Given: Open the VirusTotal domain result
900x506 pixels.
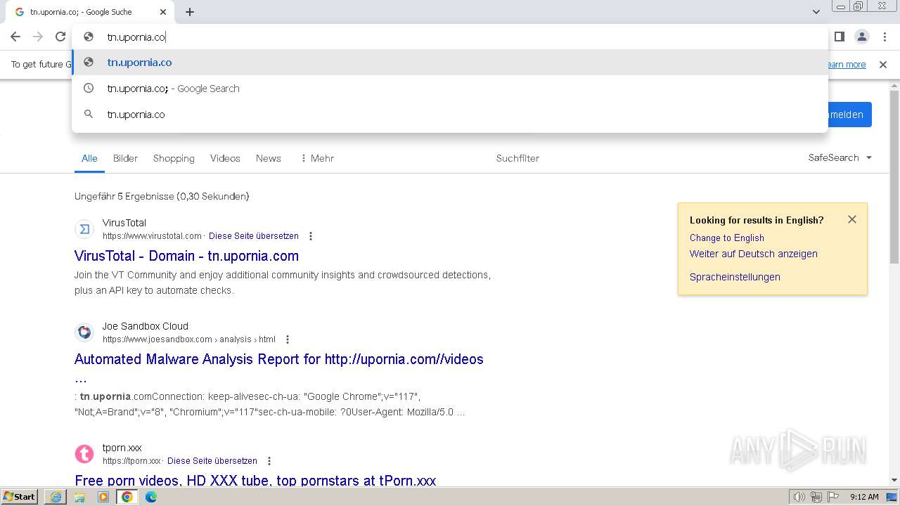Looking at the screenshot, I should click(x=186, y=256).
